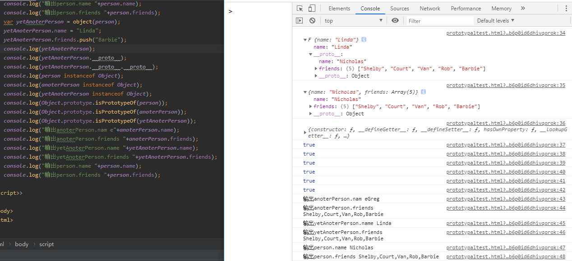Click line 'console.log(Object.prototype.isPrototypeOf(person));'
This screenshot has width=572, height=261.
pos(85,103)
